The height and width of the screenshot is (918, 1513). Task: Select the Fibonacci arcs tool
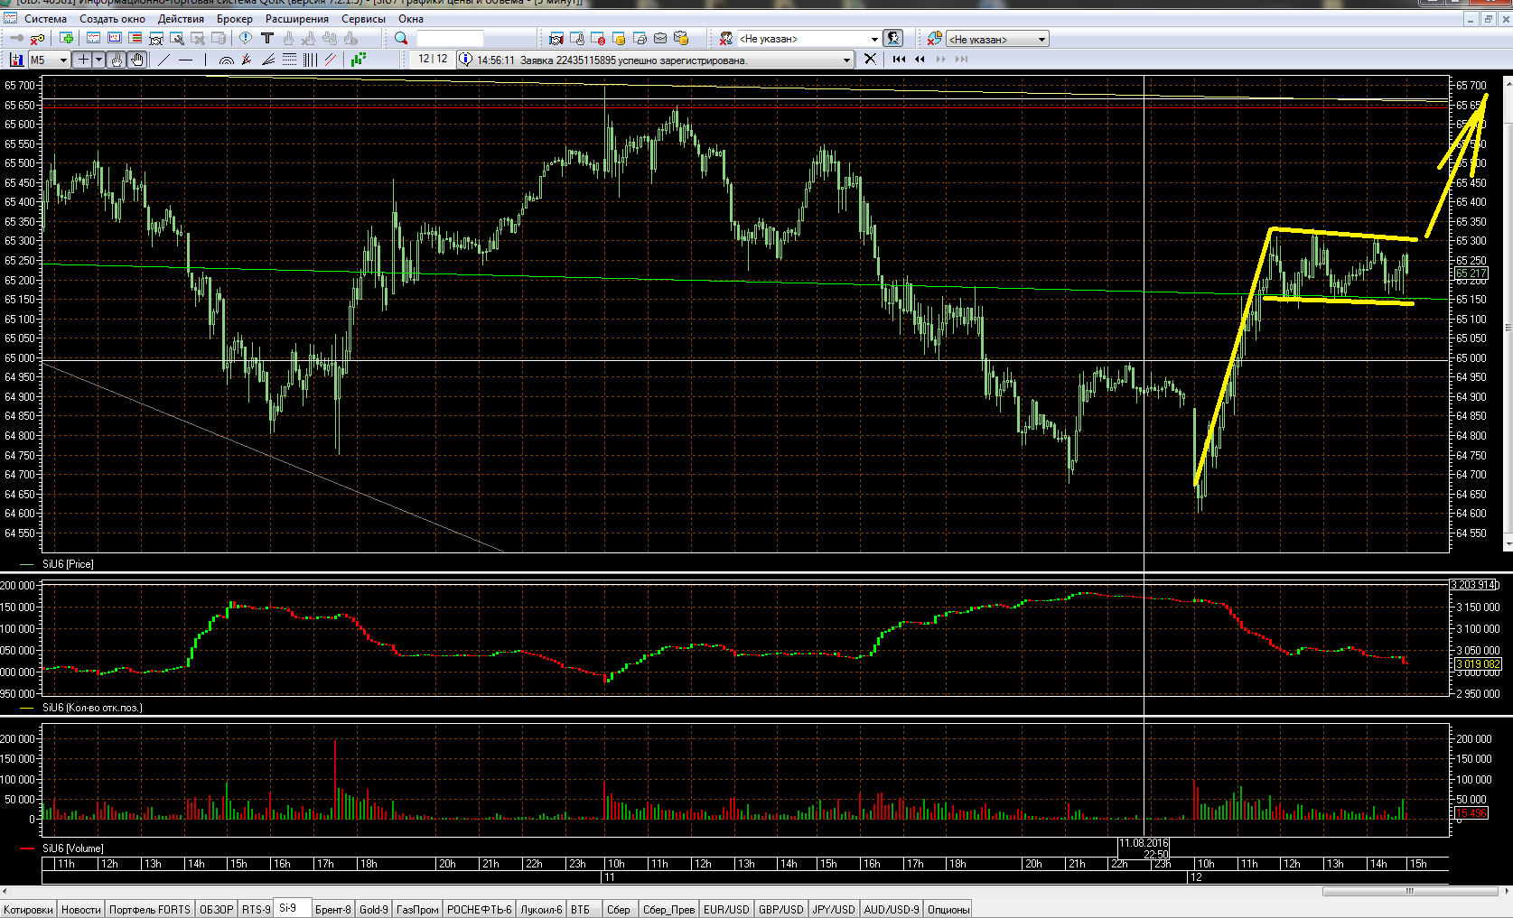tap(227, 60)
